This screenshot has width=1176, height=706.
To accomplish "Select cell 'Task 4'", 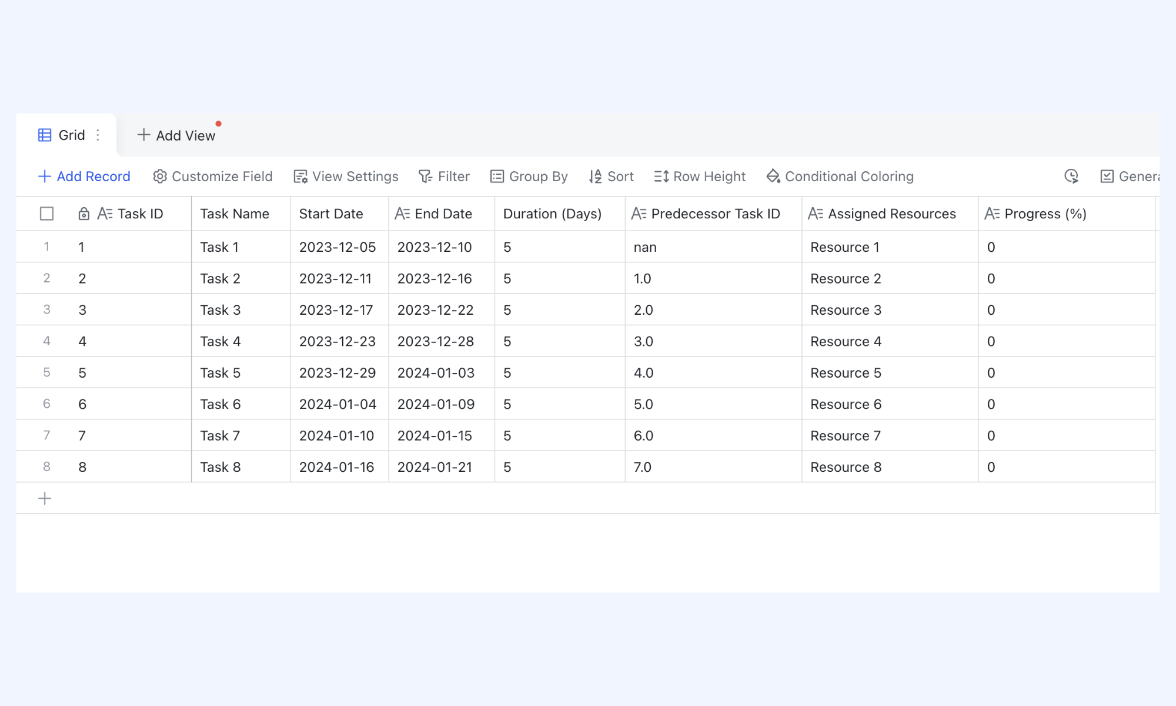I will tap(241, 341).
